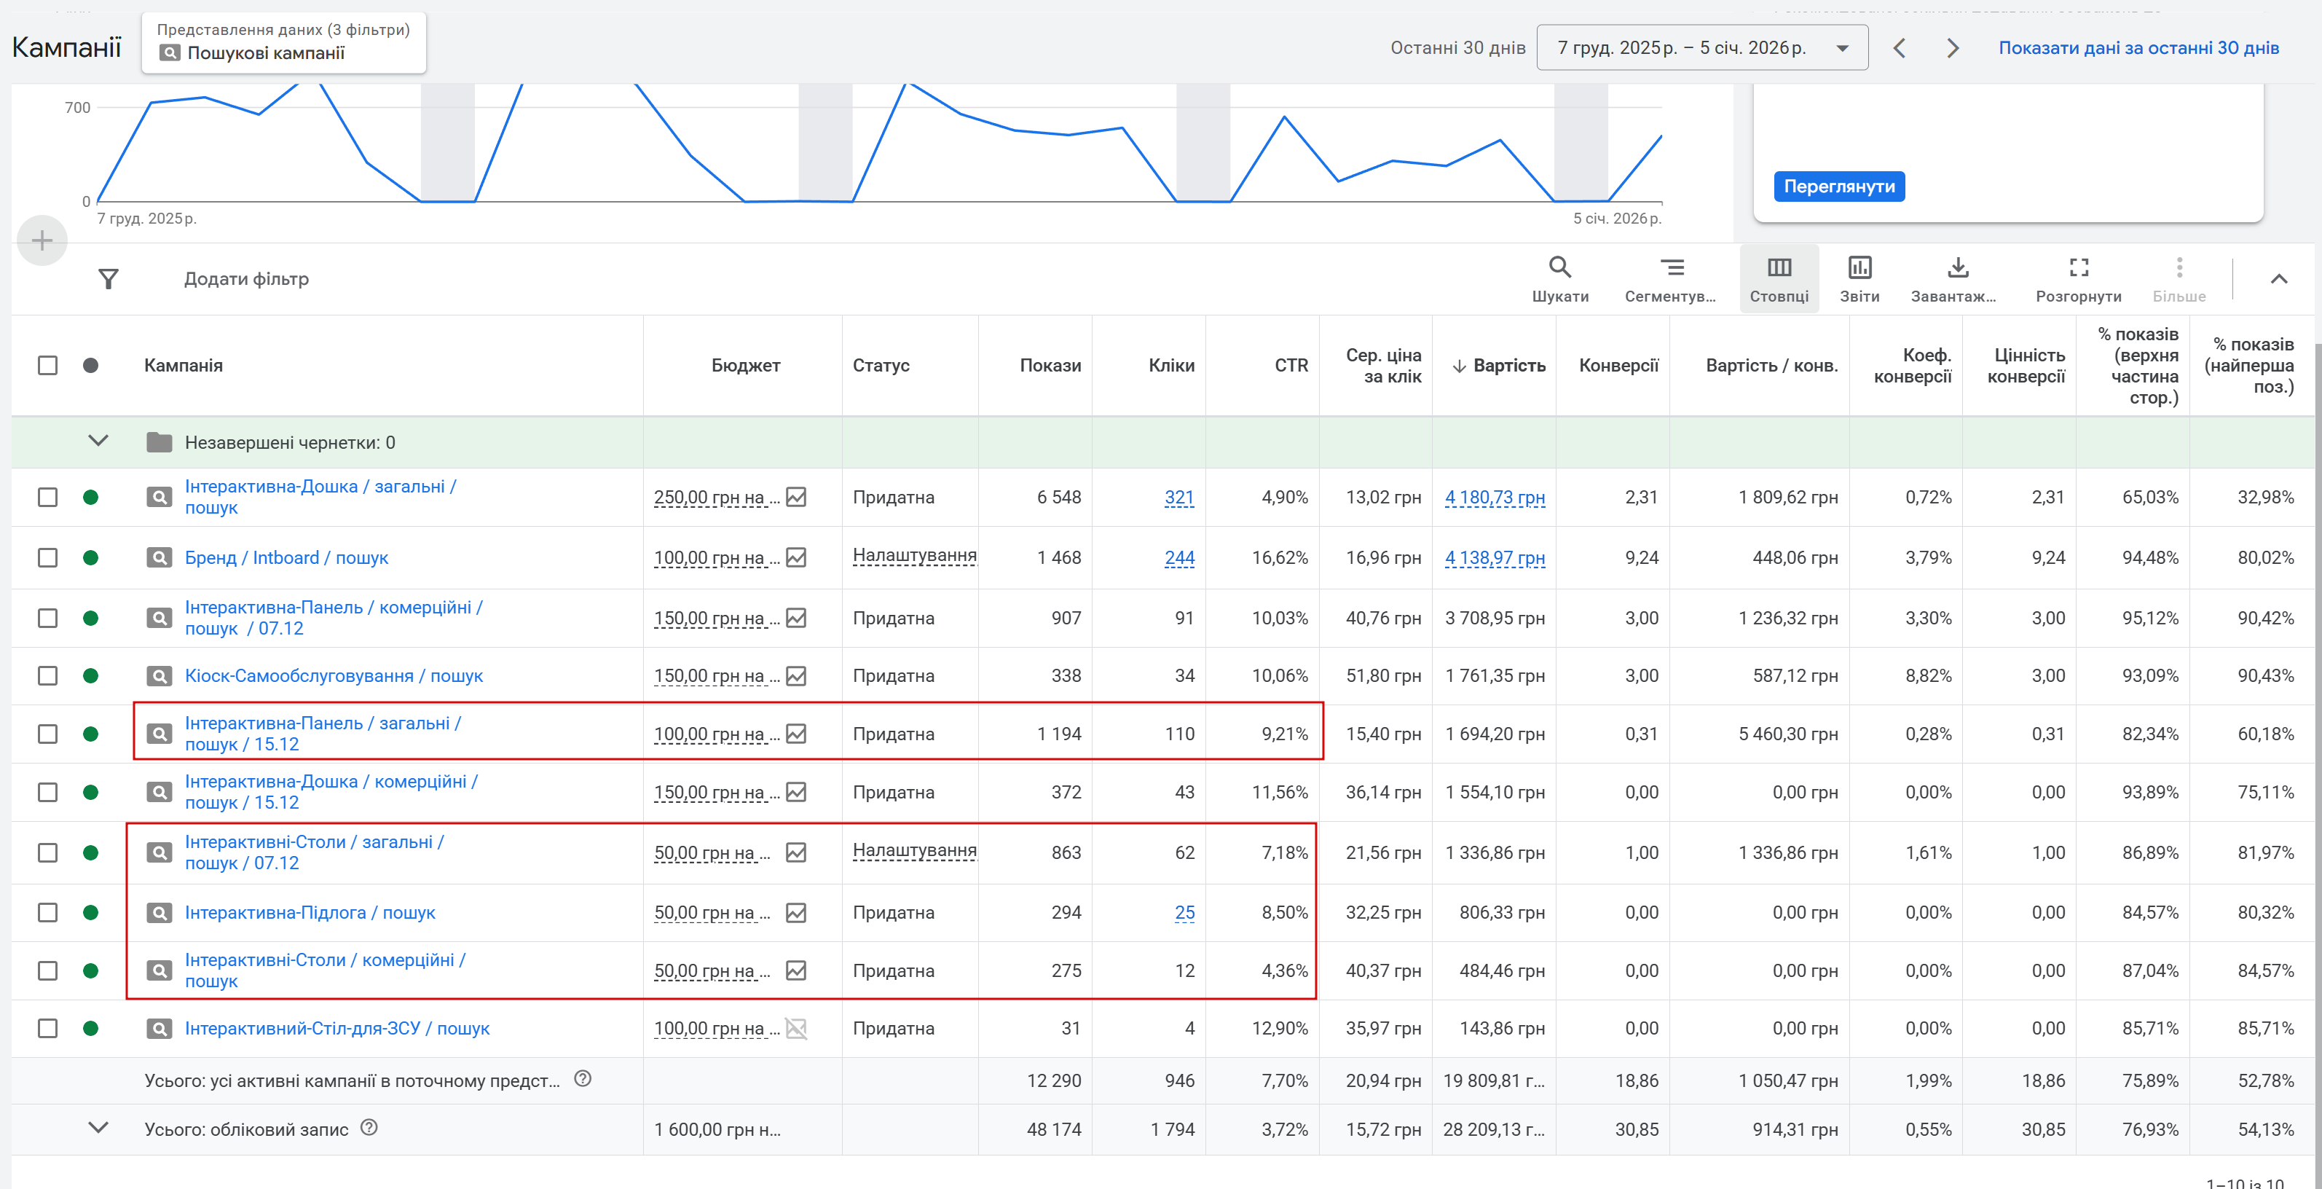Screen dimensions: 2322x1189
Task: Collapse the Незавершені чернетки drafts row
Action: tap(98, 442)
